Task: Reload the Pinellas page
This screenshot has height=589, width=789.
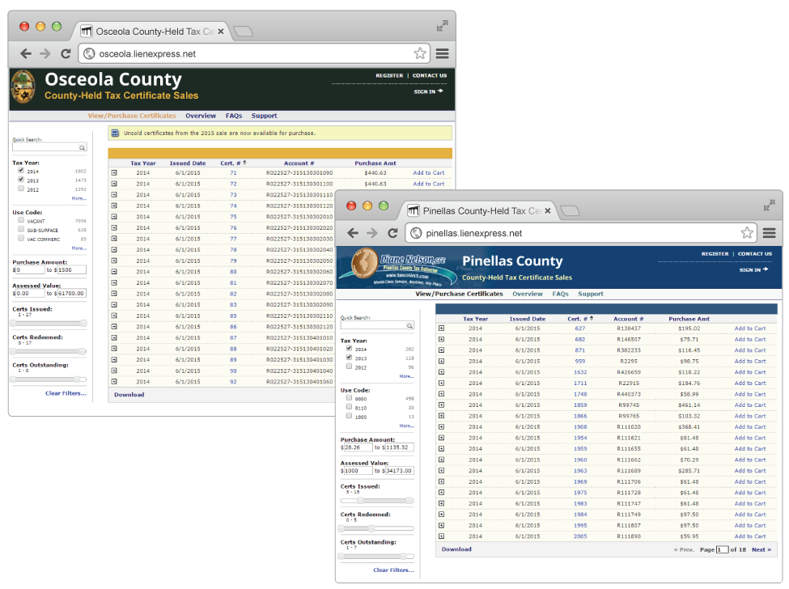Action: click(392, 233)
